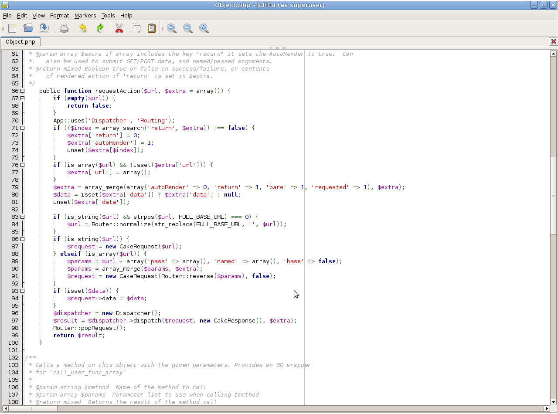The image size is (558, 414).
Task: Print the document using printer icon
Action: [64, 28]
